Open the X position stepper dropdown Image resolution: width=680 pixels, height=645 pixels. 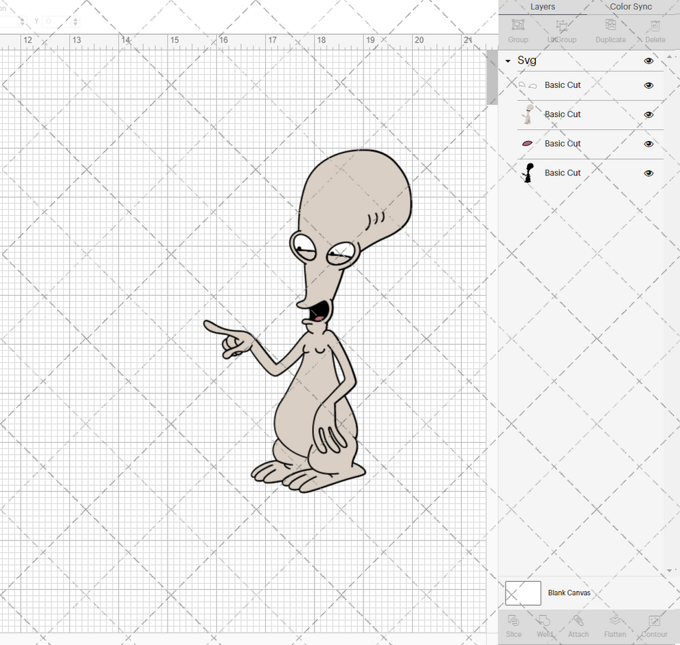pyautogui.click(x=21, y=21)
